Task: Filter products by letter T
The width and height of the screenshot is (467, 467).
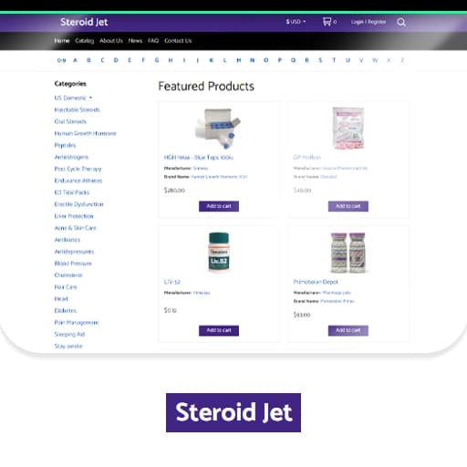Action: [x=334, y=60]
